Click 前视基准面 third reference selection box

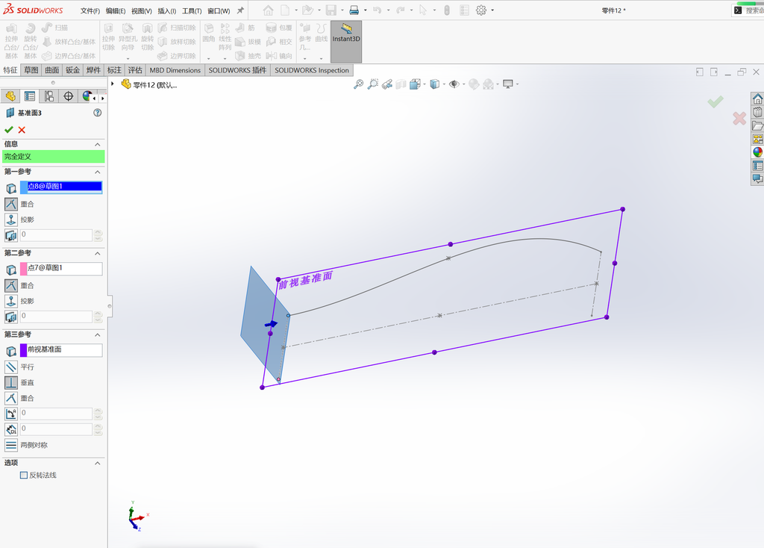pyautogui.click(x=61, y=349)
